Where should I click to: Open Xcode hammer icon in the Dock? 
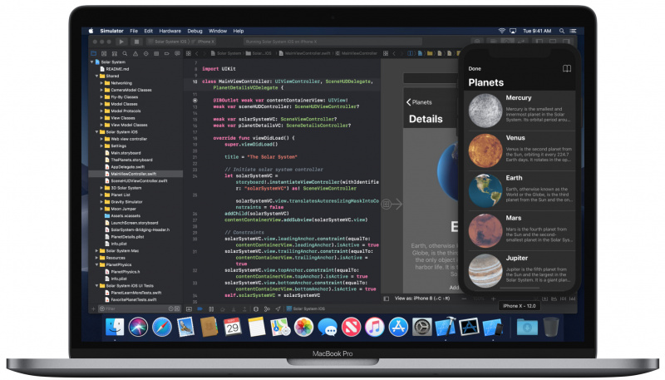[x=445, y=327]
